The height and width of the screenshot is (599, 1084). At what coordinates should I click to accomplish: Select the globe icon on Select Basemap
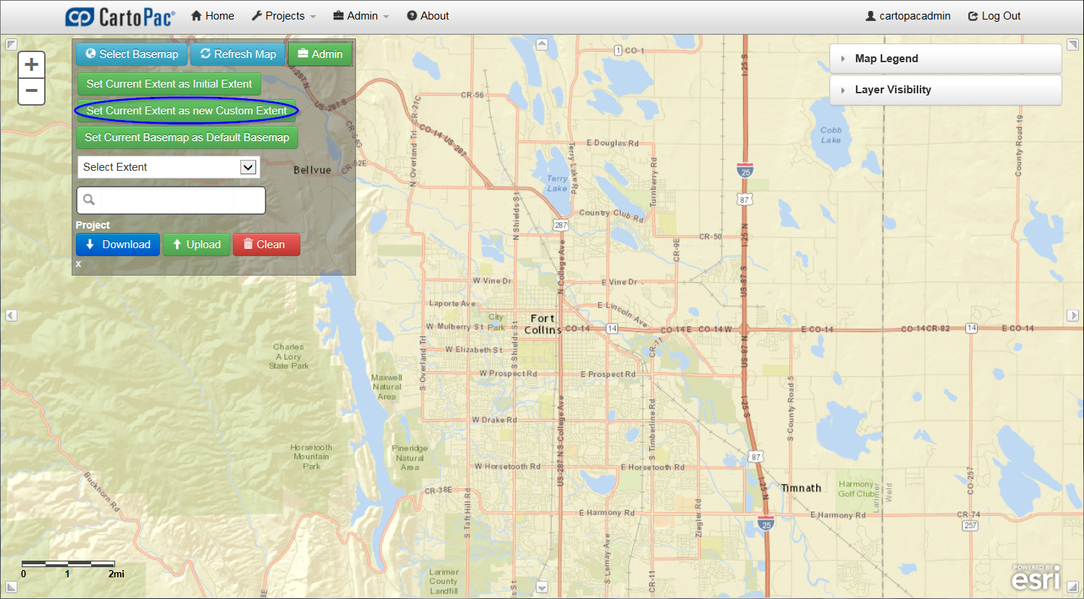tap(90, 54)
